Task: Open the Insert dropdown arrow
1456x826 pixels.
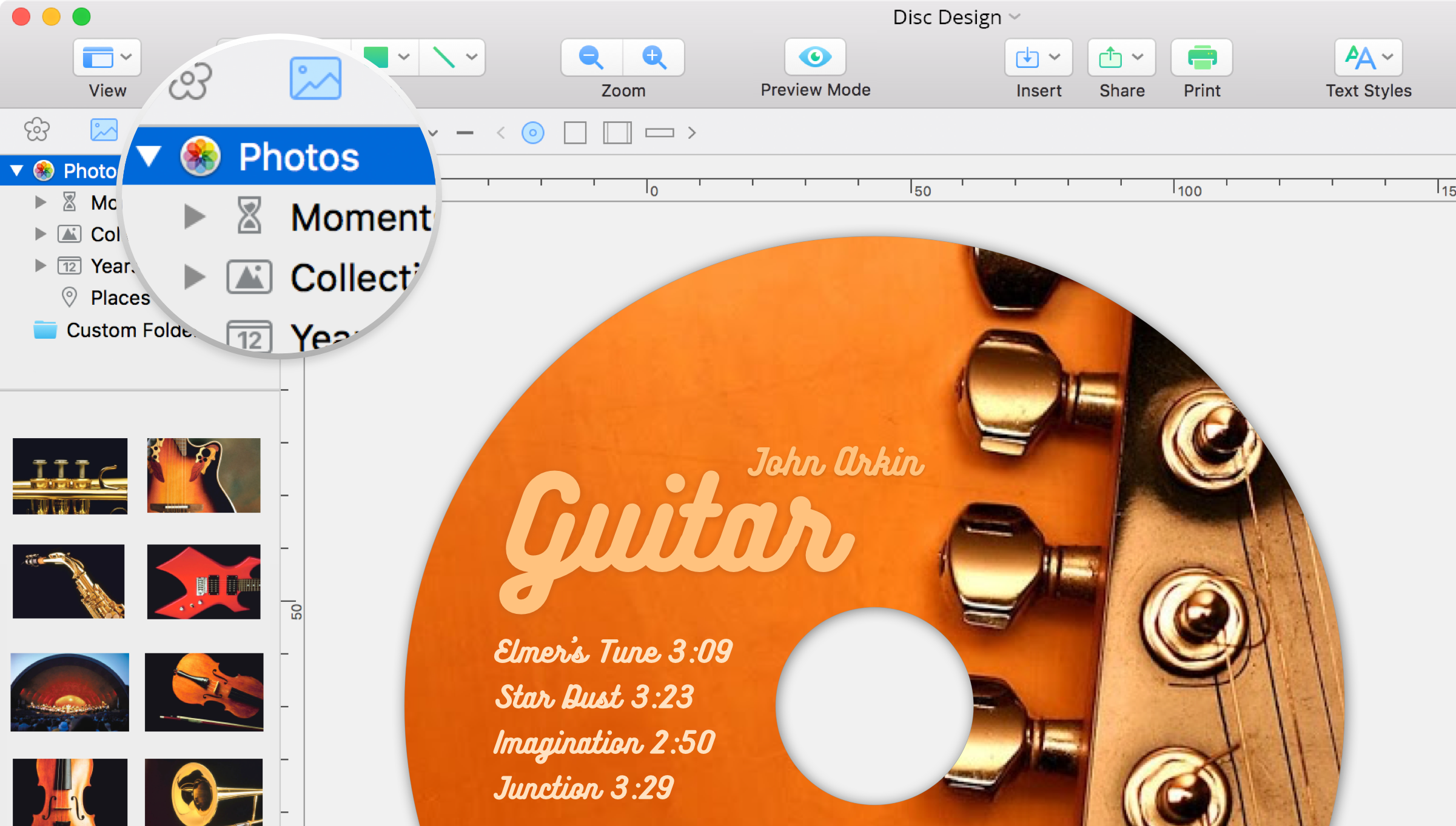Action: point(1055,57)
